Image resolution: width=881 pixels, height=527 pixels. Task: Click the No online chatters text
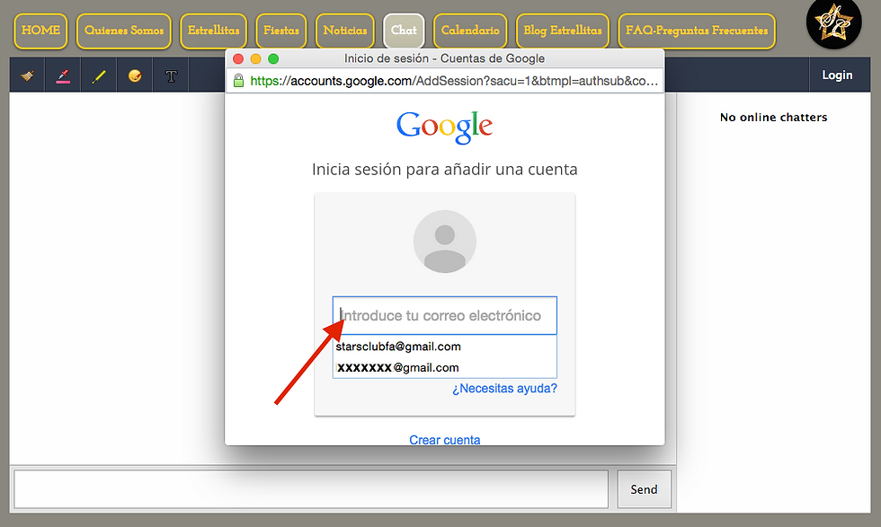tap(774, 118)
